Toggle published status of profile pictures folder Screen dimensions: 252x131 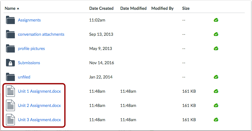pyautogui.click(x=216, y=48)
